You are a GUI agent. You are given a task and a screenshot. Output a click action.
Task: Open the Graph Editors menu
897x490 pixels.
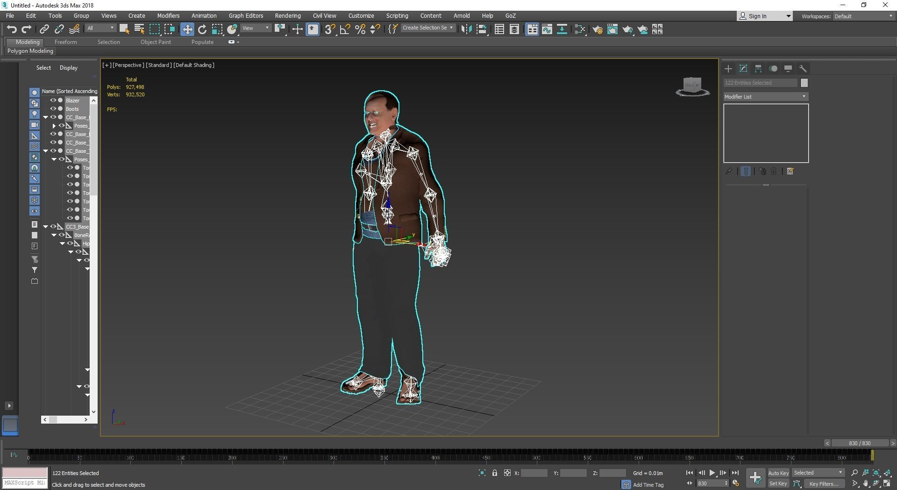point(246,16)
